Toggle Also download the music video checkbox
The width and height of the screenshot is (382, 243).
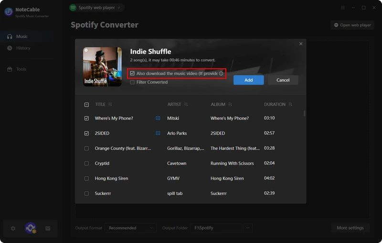[132, 74]
